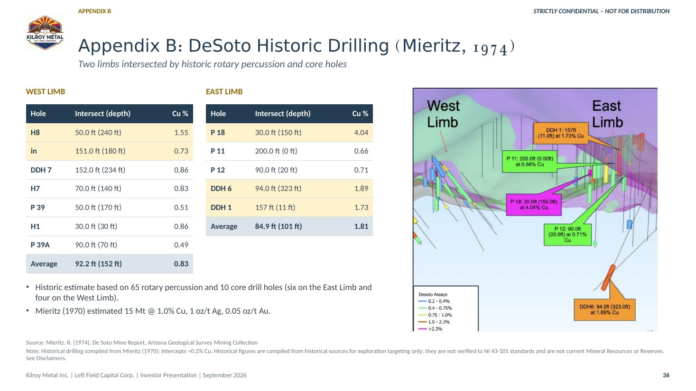Click the page number "36"
Screen dimensions: 696x391
666,375
